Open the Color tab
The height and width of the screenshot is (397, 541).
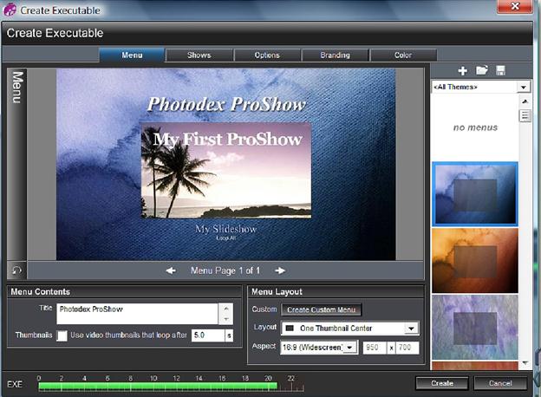tap(403, 55)
